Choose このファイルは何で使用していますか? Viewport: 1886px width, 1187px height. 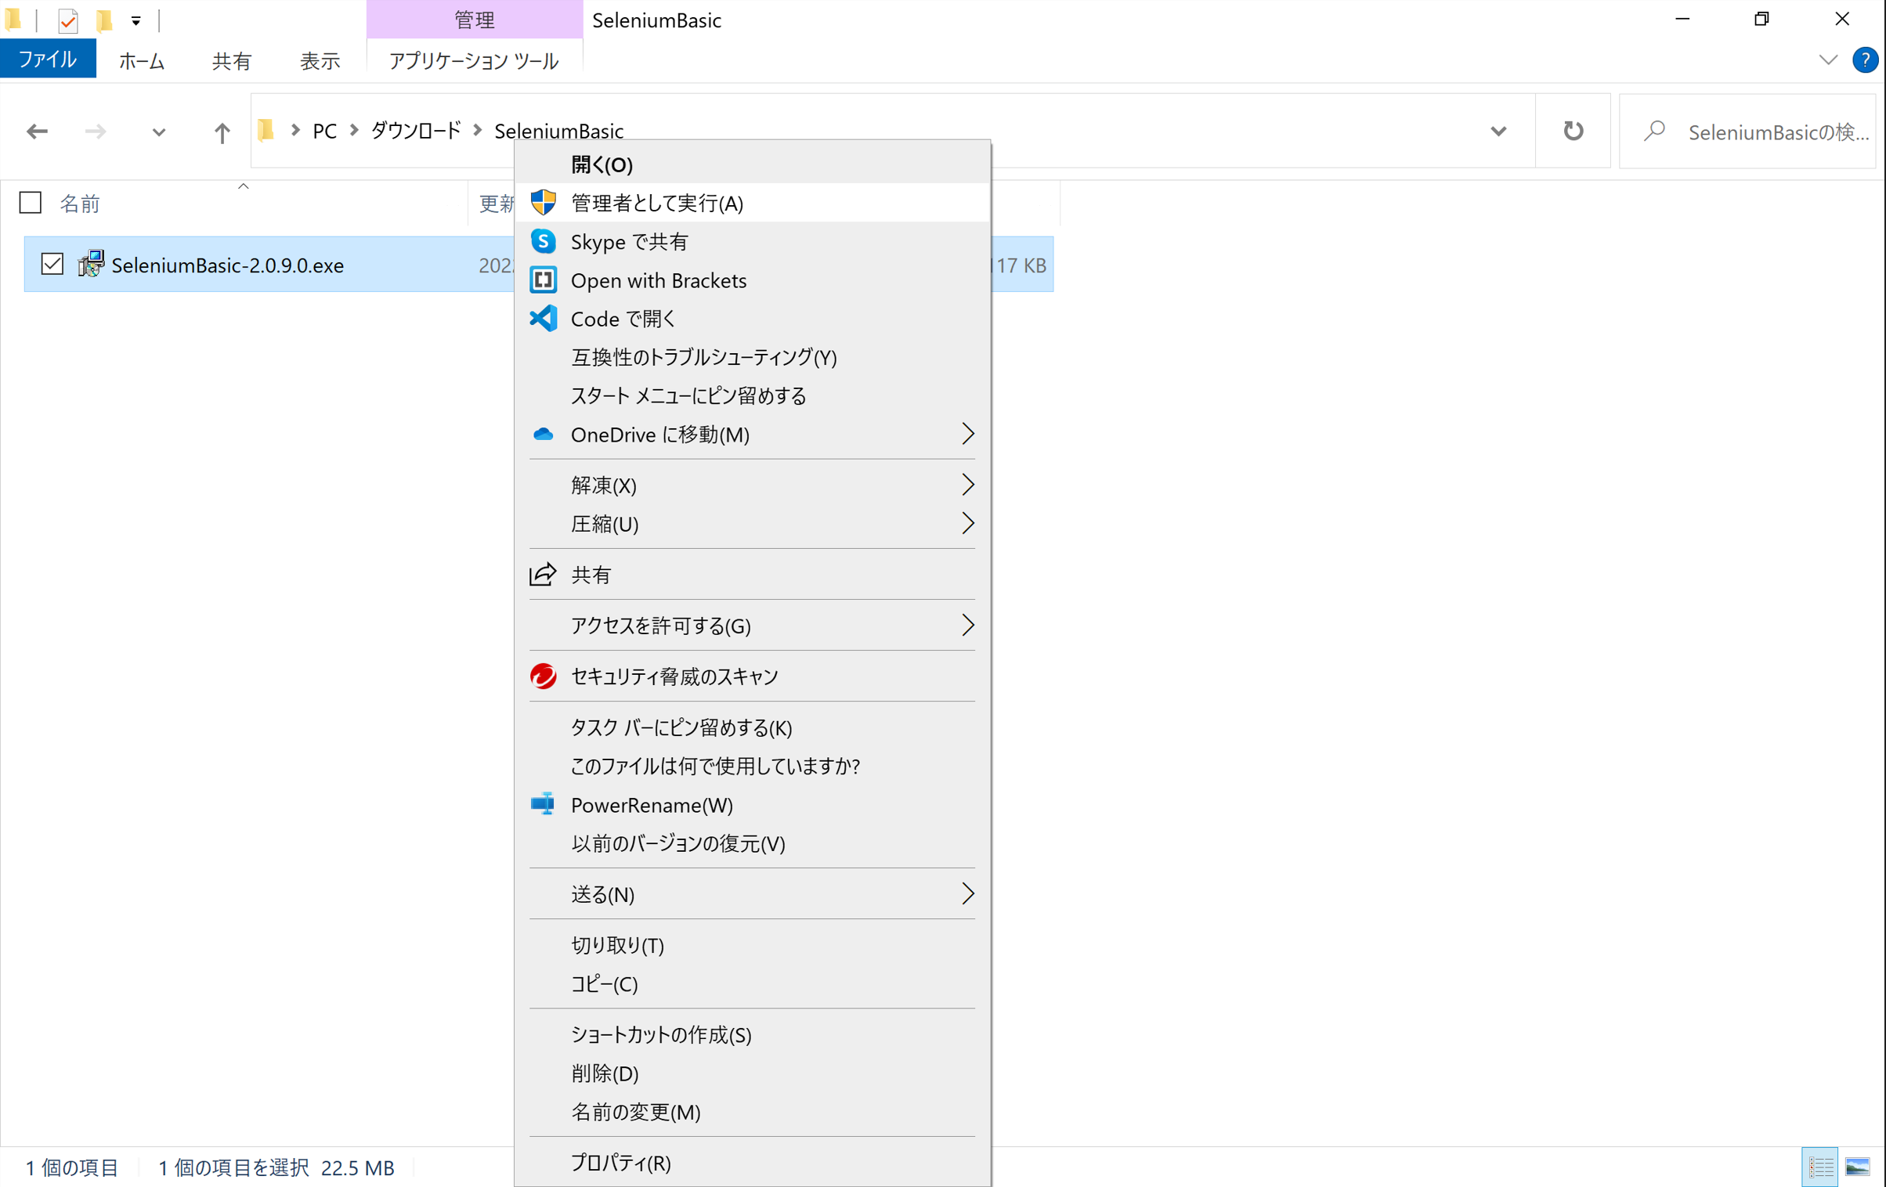(x=752, y=766)
